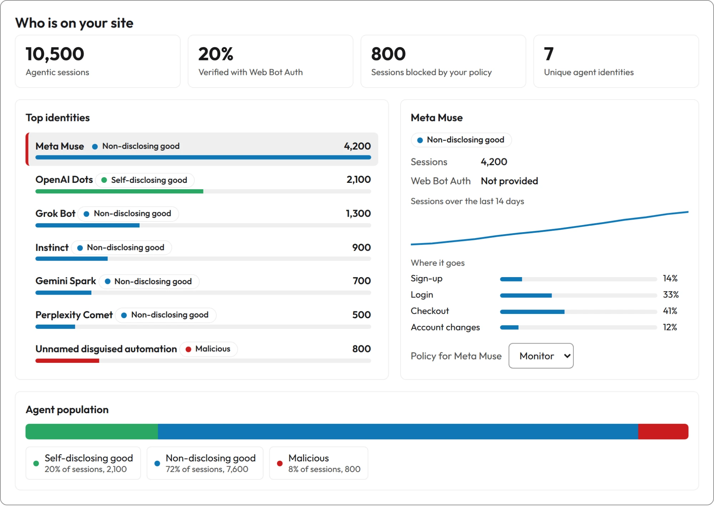714x506 pixels.
Task: Click the Checkout destination progress bar
Action: pyautogui.click(x=578, y=311)
